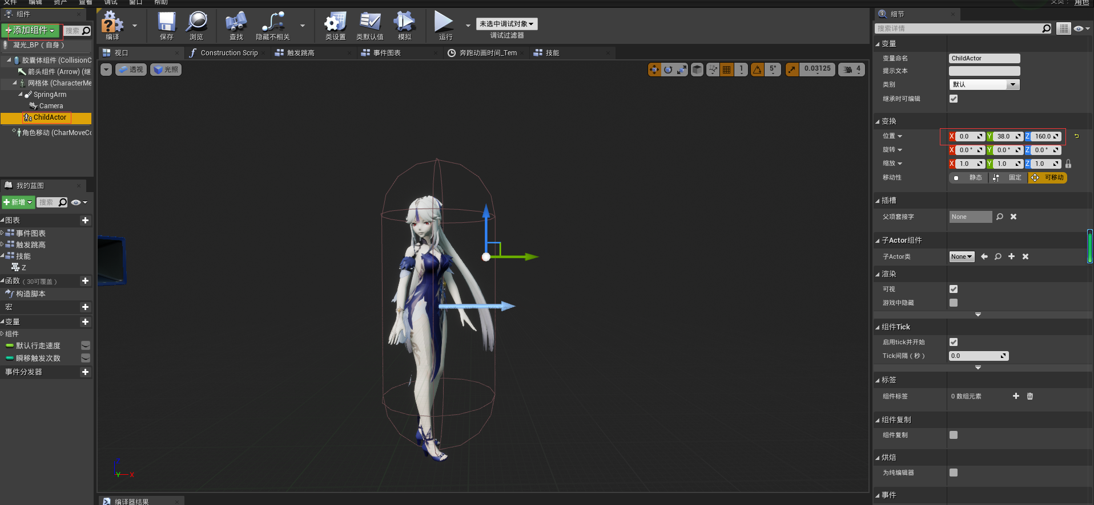Toggle scale snapping in viewport
This screenshot has height=505, width=1094.
pos(793,70)
